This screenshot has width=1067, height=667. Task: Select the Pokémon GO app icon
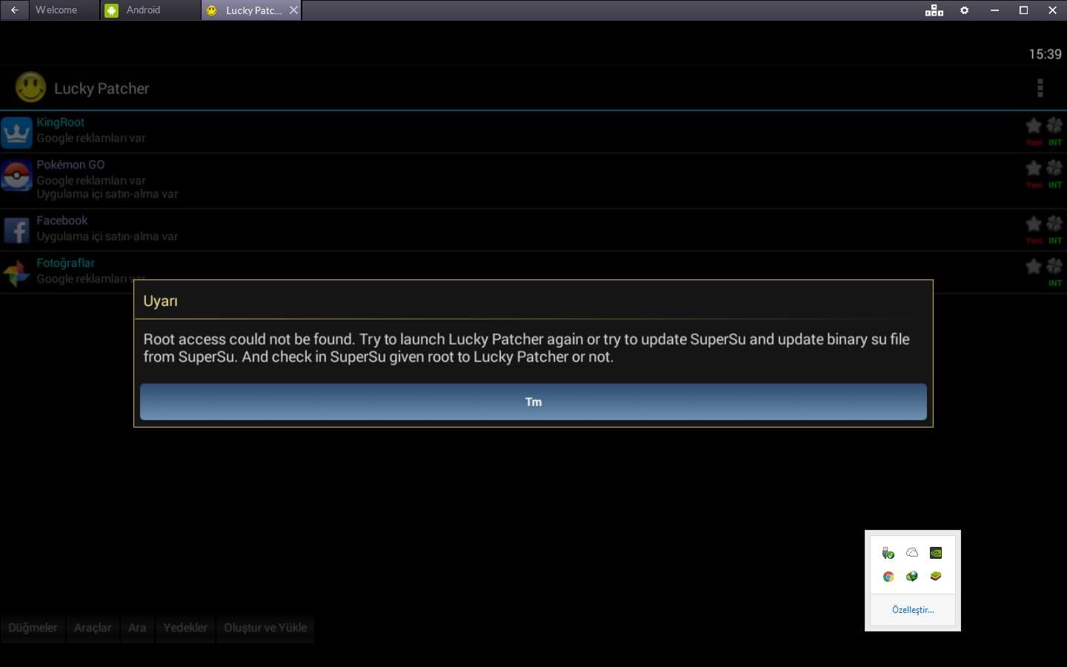pyautogui.click(x=16, y=176)
